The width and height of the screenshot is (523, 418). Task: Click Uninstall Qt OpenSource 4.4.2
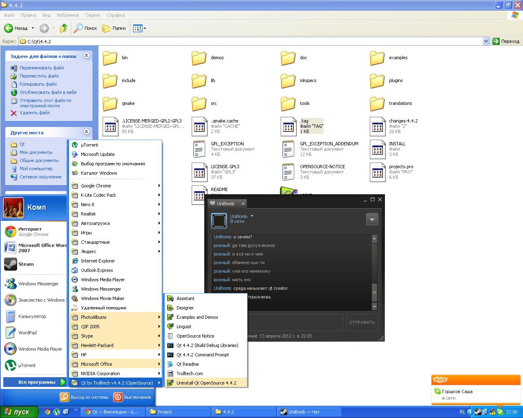[206, 383]
